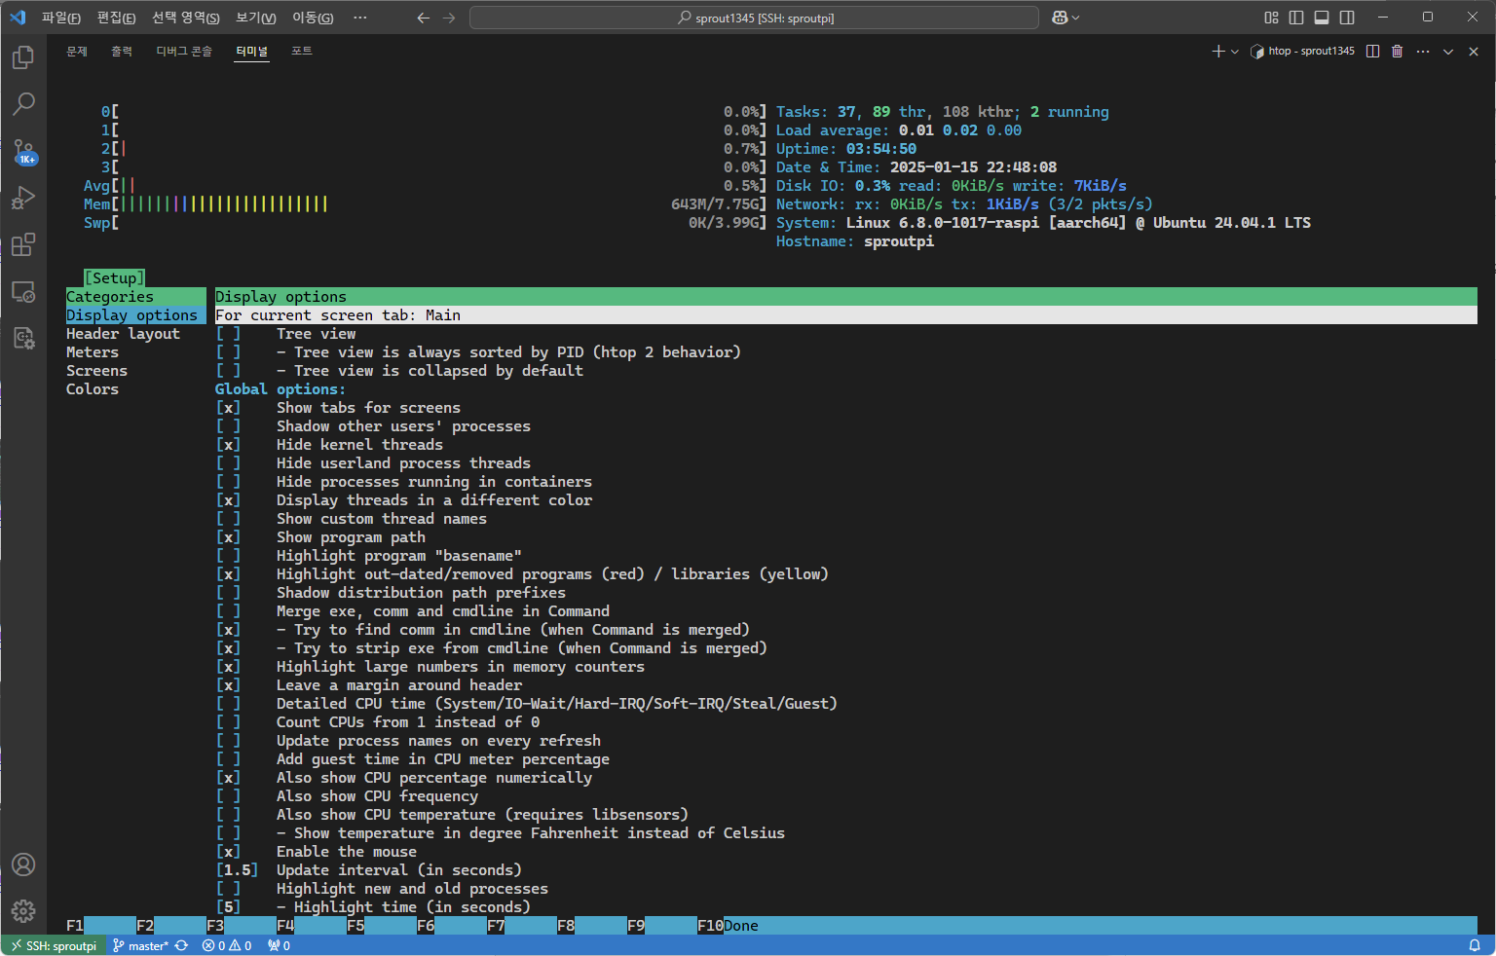Open the Copilot chat icon in the title bar
1496x956 pixels.
coord(1061,18)
